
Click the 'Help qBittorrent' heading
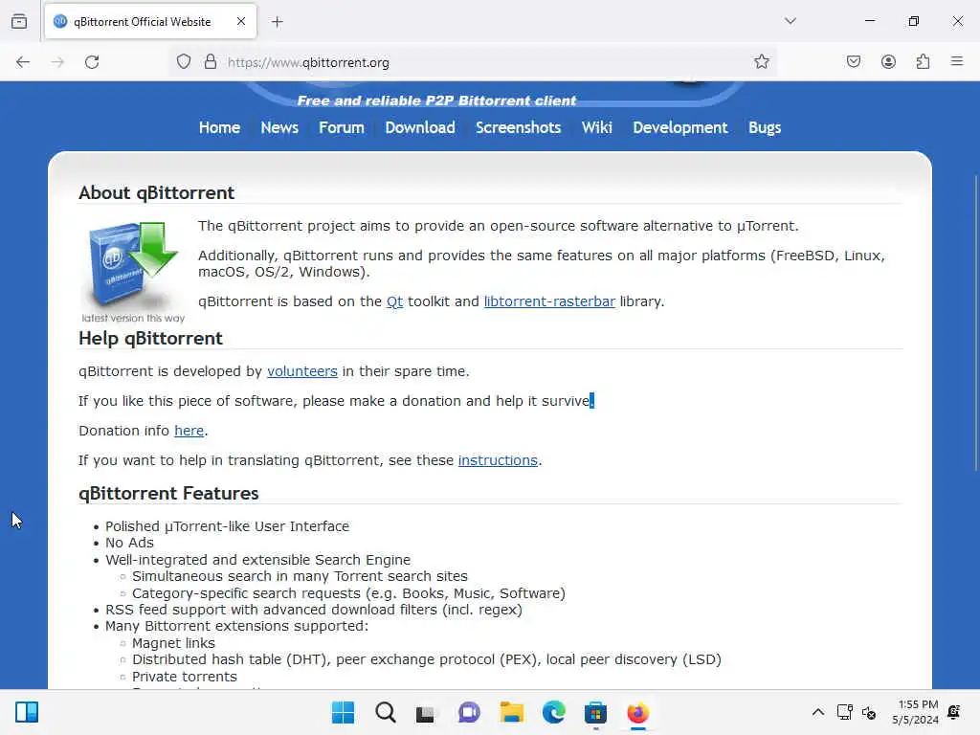150,339
